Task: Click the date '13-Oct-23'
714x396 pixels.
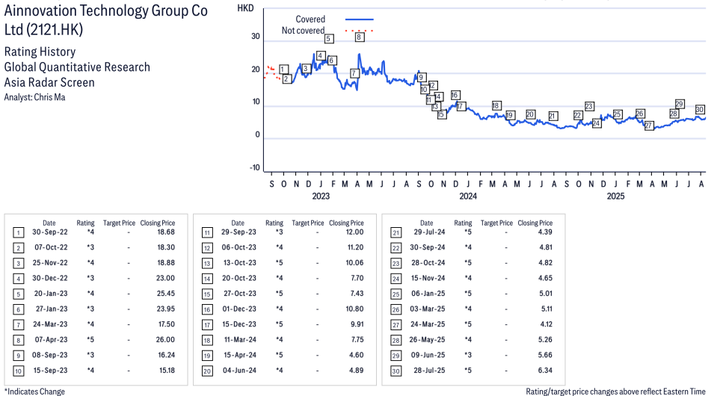Action: [x=240, y=263]
